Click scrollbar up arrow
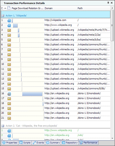Screen dimensions: 115x146 pos(112,8)
